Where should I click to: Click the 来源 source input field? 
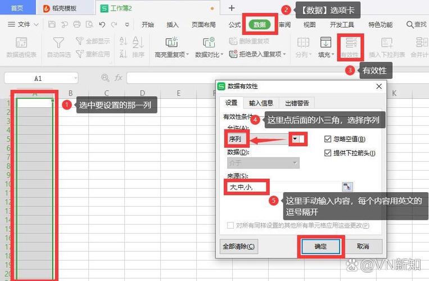point(284,187)
